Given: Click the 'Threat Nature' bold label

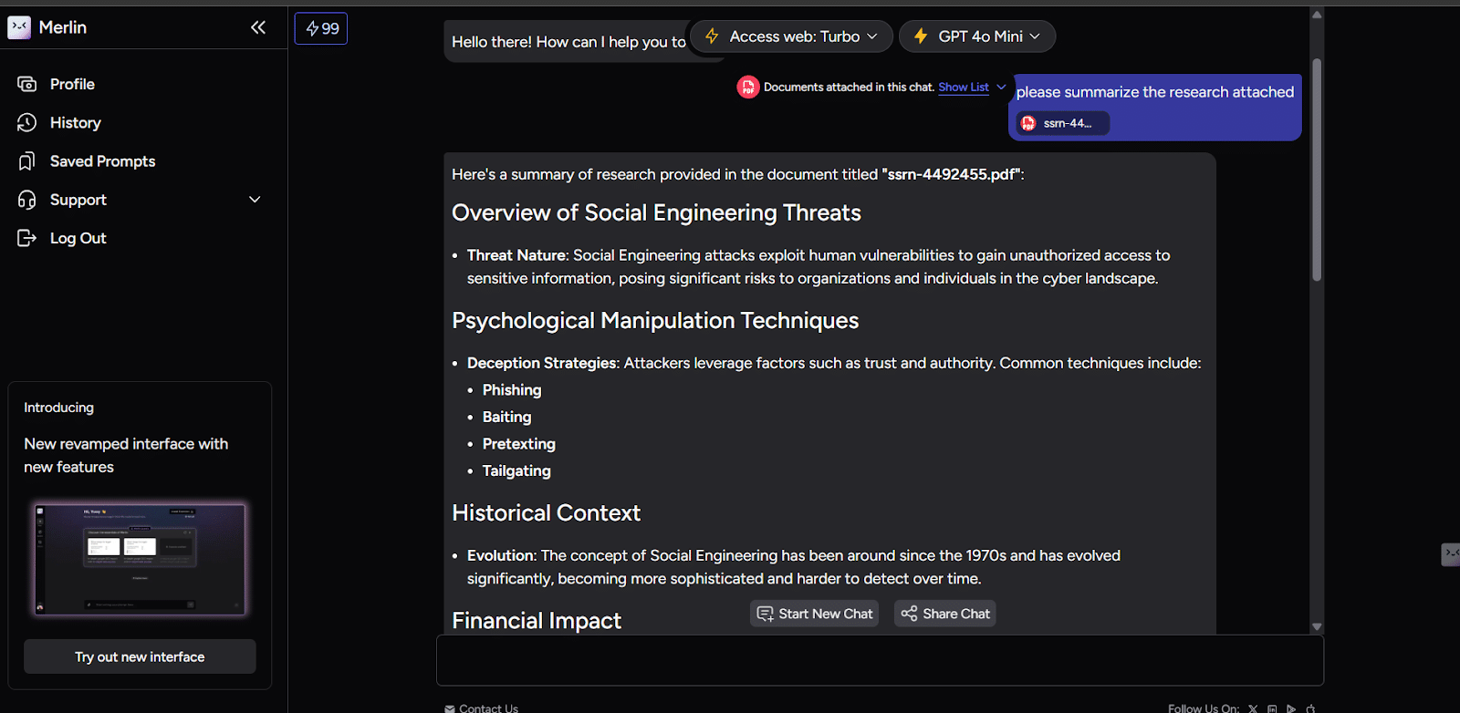Looking at the screenshot, I should 516,255.
